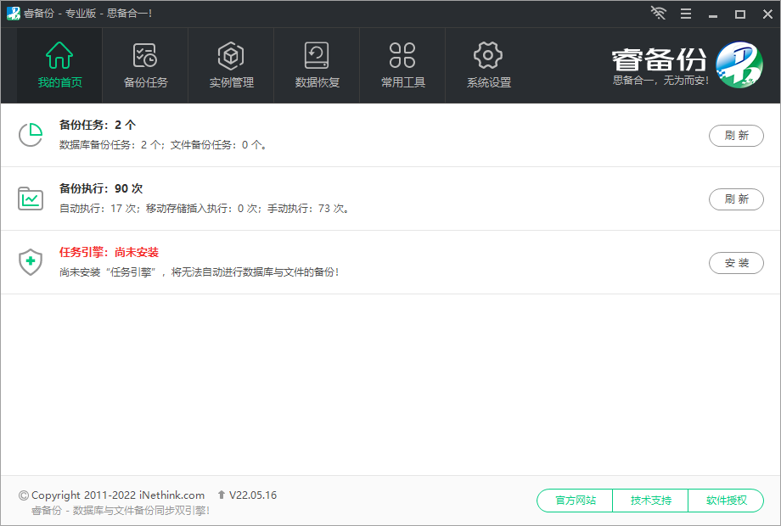Click the network disconnected icon in title bar

(x=659, y=14)
